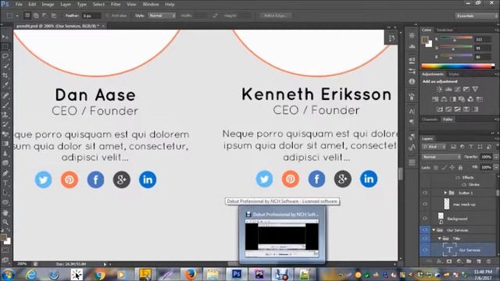Image resolution: width=500 pixels, height=281 pixels.
Task: Toggle Stroke effect visibility
Action: [x=464, y=184]
